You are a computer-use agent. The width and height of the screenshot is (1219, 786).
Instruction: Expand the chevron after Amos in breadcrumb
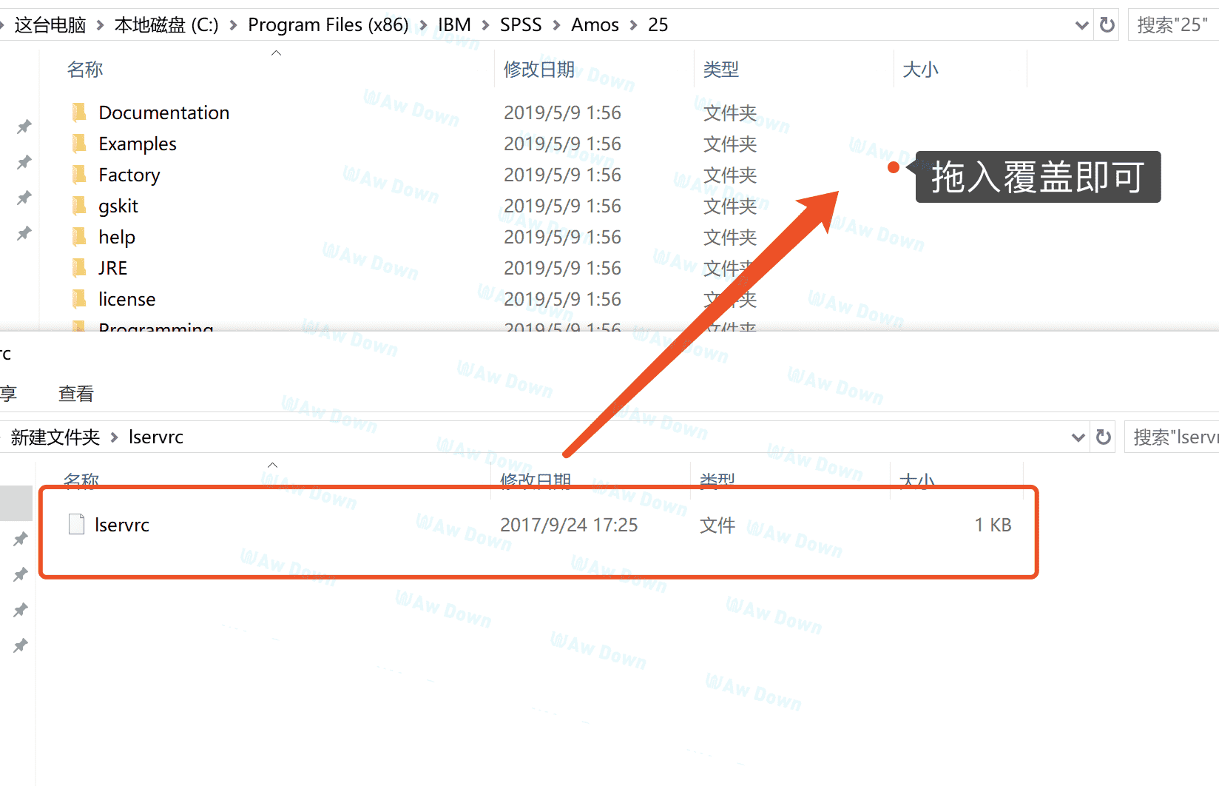[633, 25]
